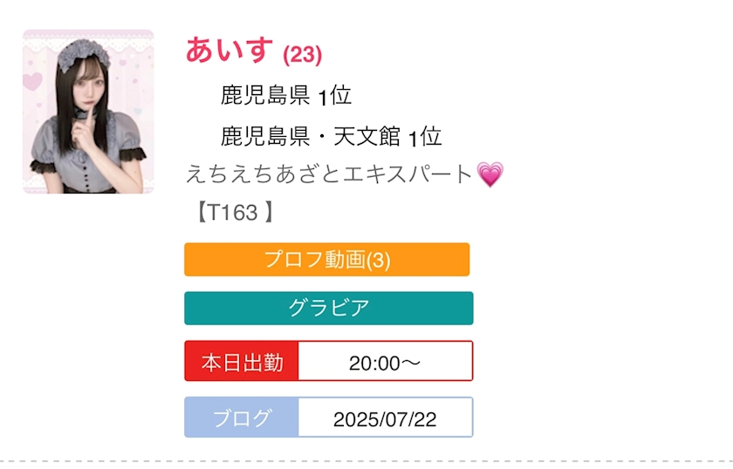Image resolution: width=733 pixels, height=469 pixels.
Task: Click the age (23) next to the name
Action: (303, 55)
